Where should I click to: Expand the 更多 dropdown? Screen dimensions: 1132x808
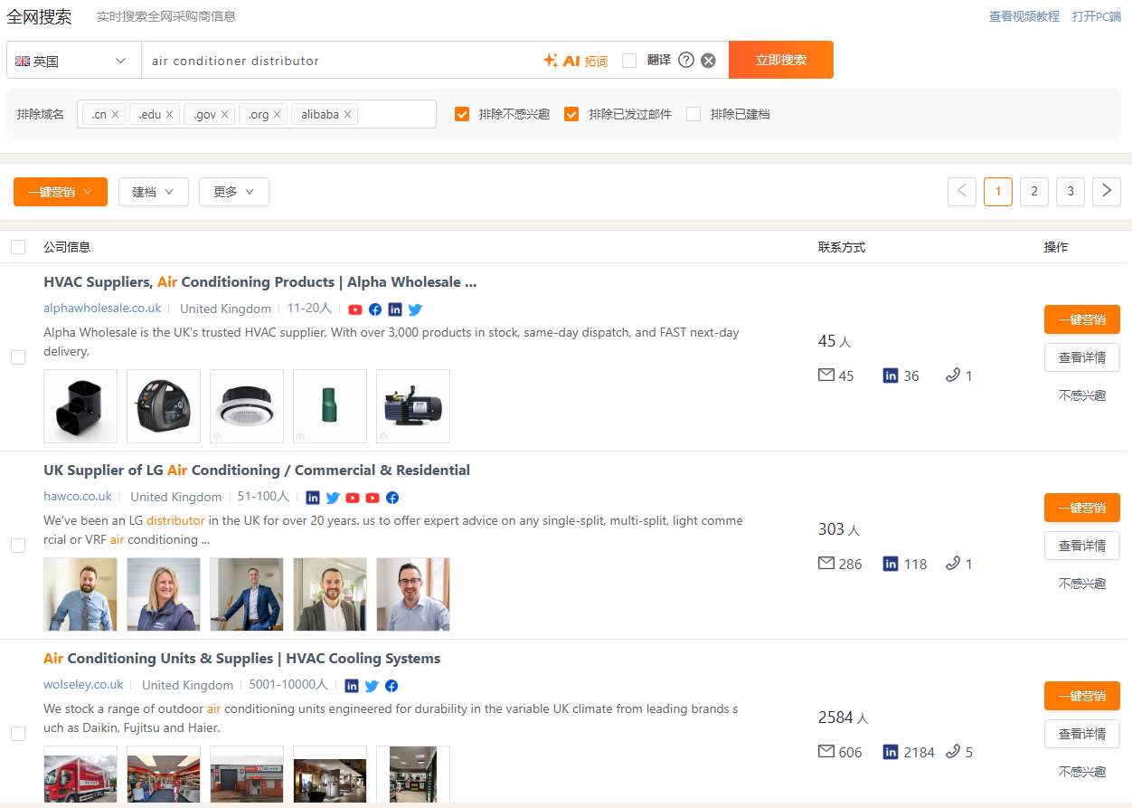coord(234,192)
